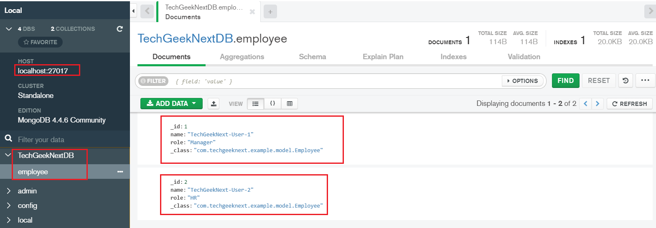
Task: Switch to the Aggregations tab
Action: [x=242, y=57]
